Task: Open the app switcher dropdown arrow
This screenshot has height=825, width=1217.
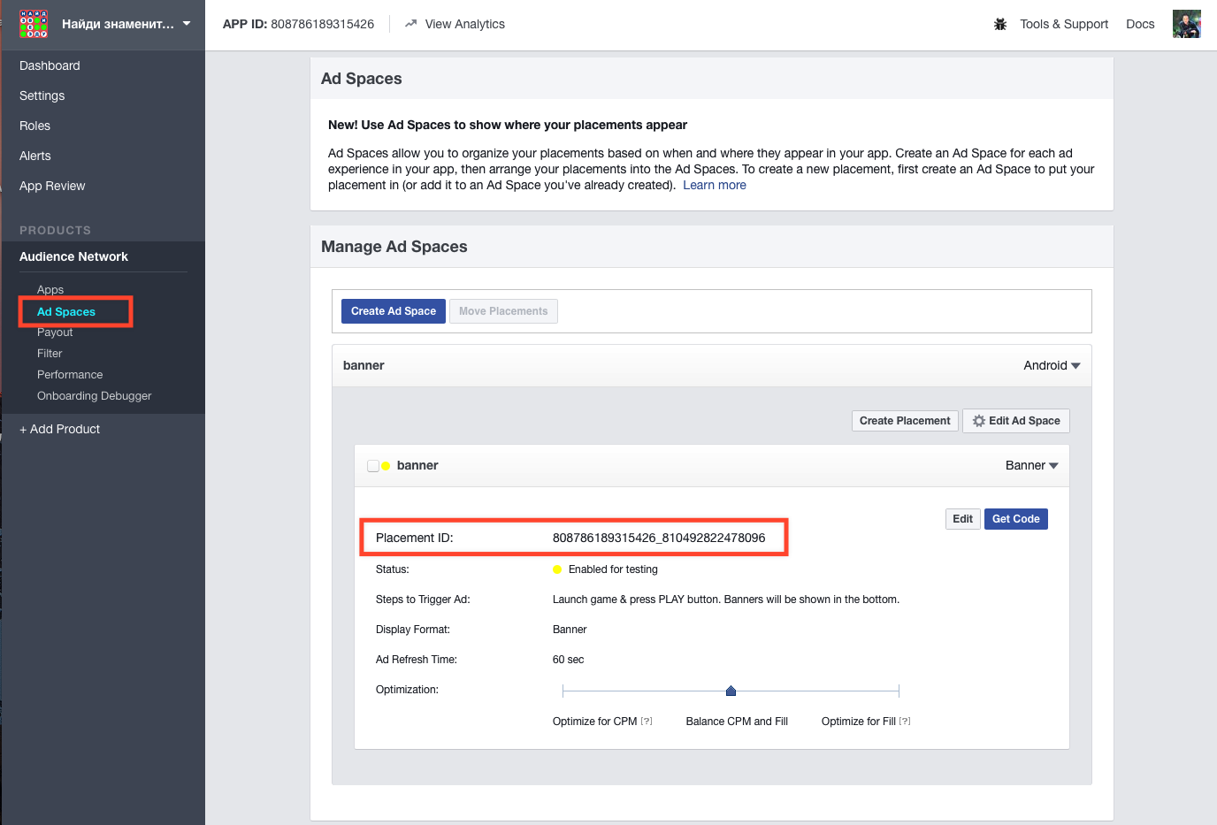Action: click(187, 24)
